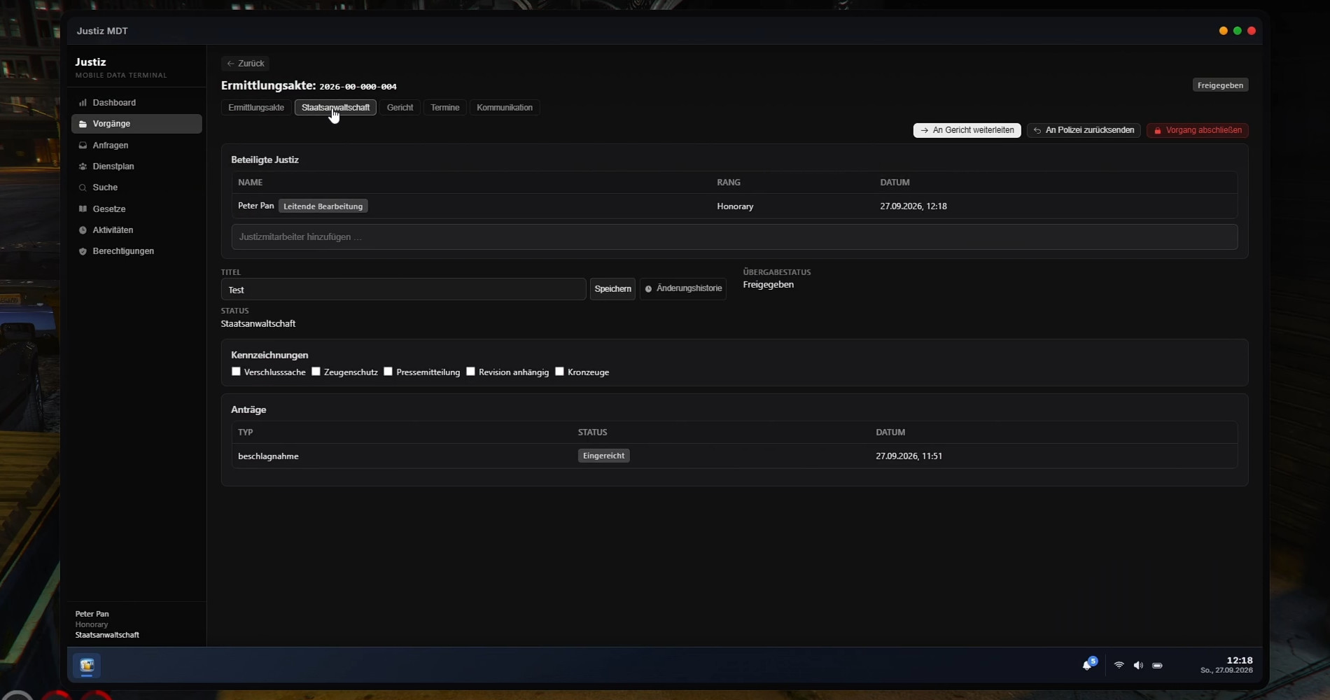
Task: Save the title with Speichern
Action: pos(612,289)
